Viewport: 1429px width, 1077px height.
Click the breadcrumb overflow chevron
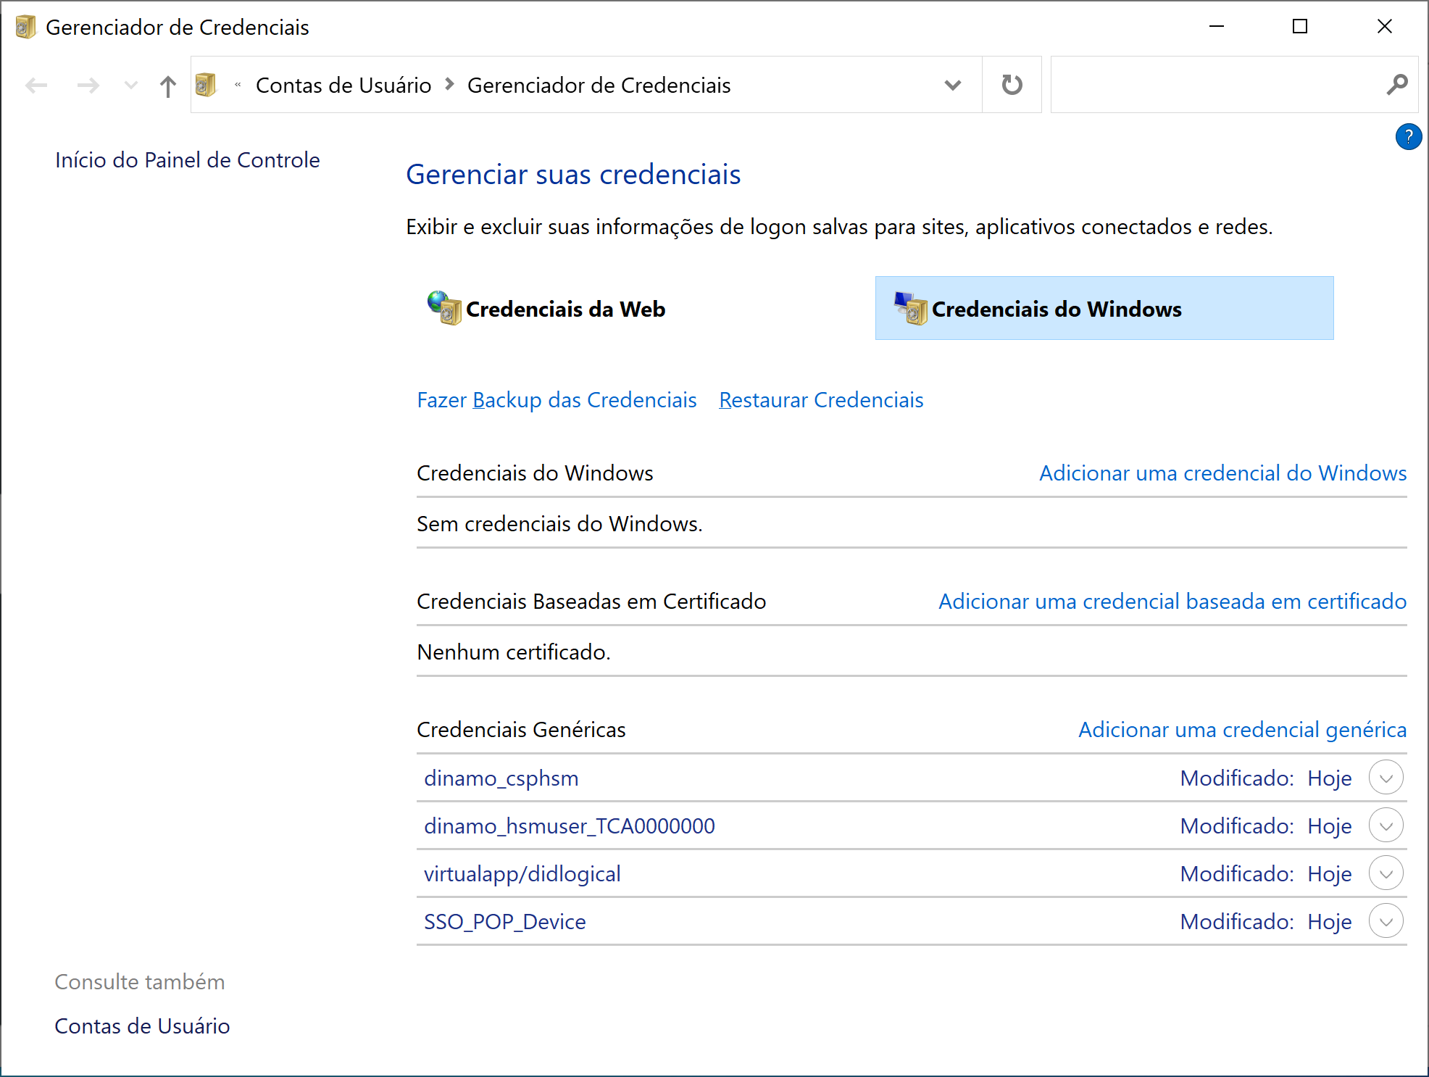click(238, 85)
